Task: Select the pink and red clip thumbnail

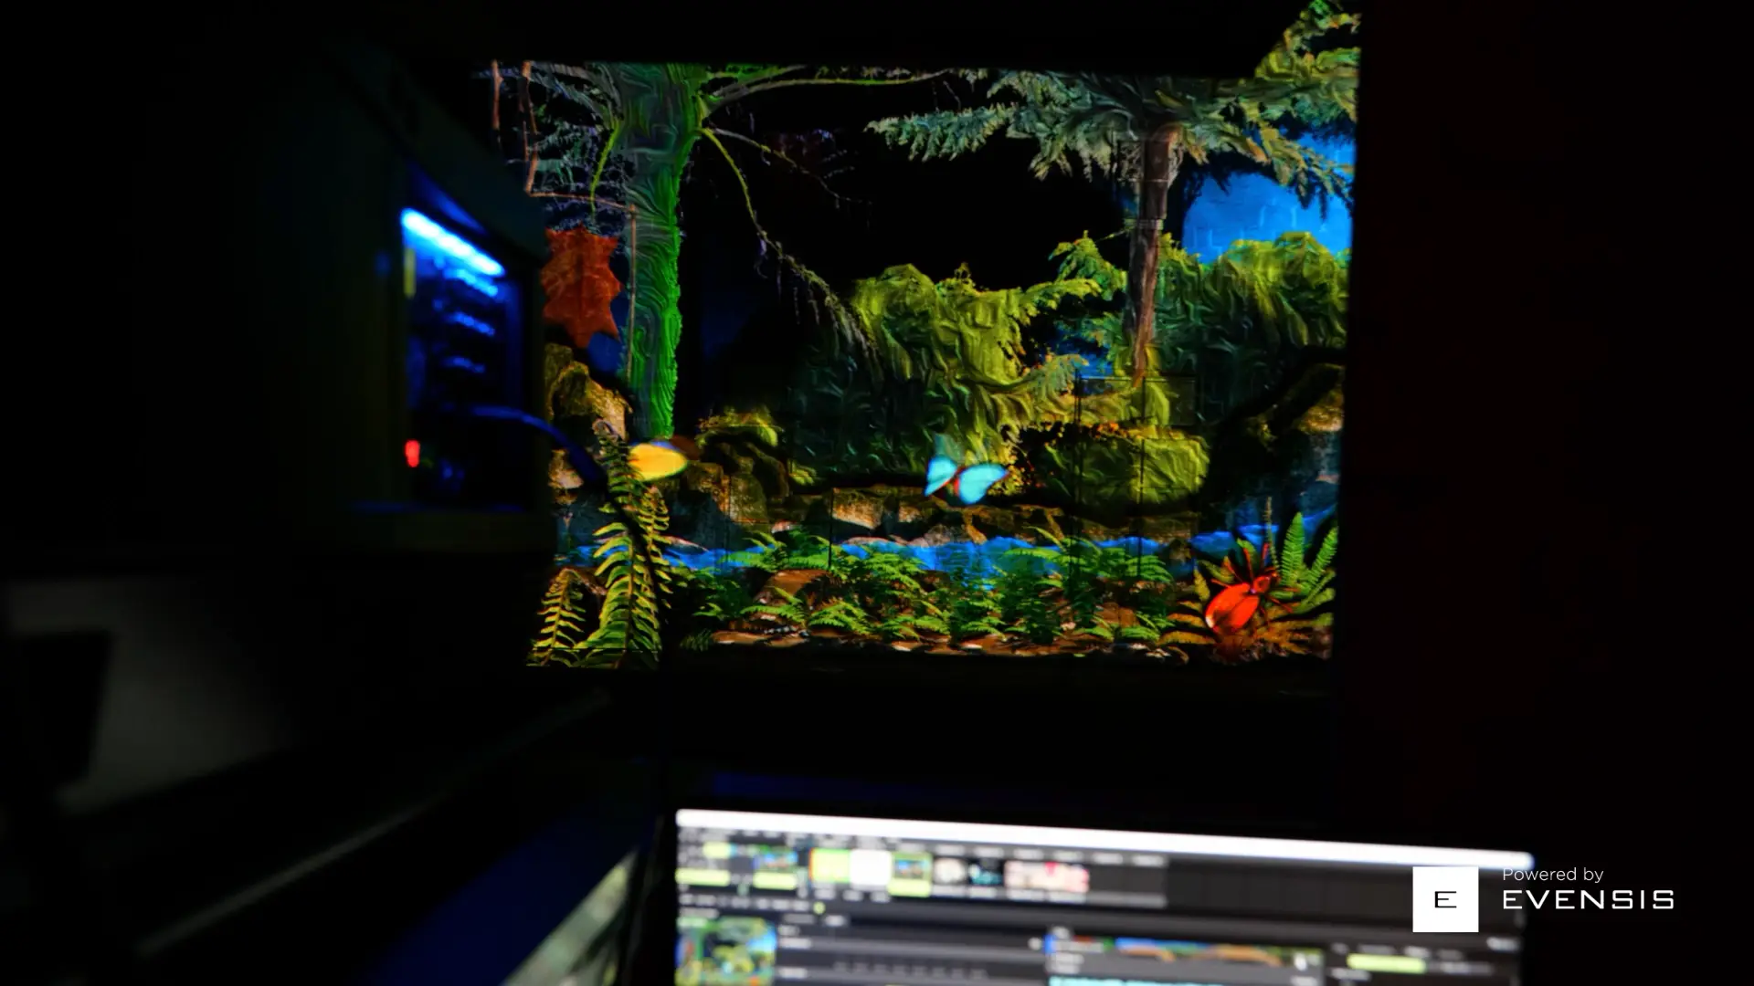Action: pos(1047,877)
